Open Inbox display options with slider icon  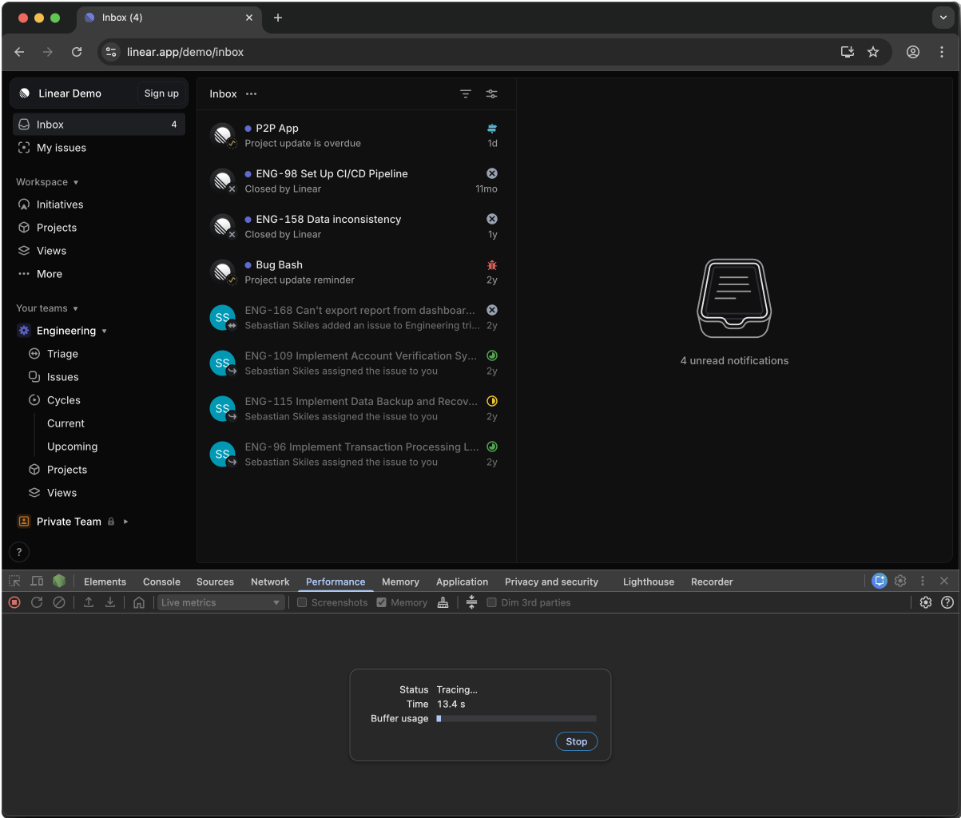491,93
